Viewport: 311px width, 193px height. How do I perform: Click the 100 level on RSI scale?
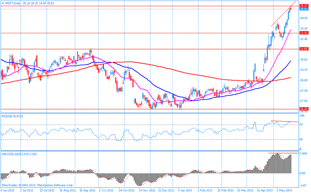pyautogui.click(x=302, y=116)
